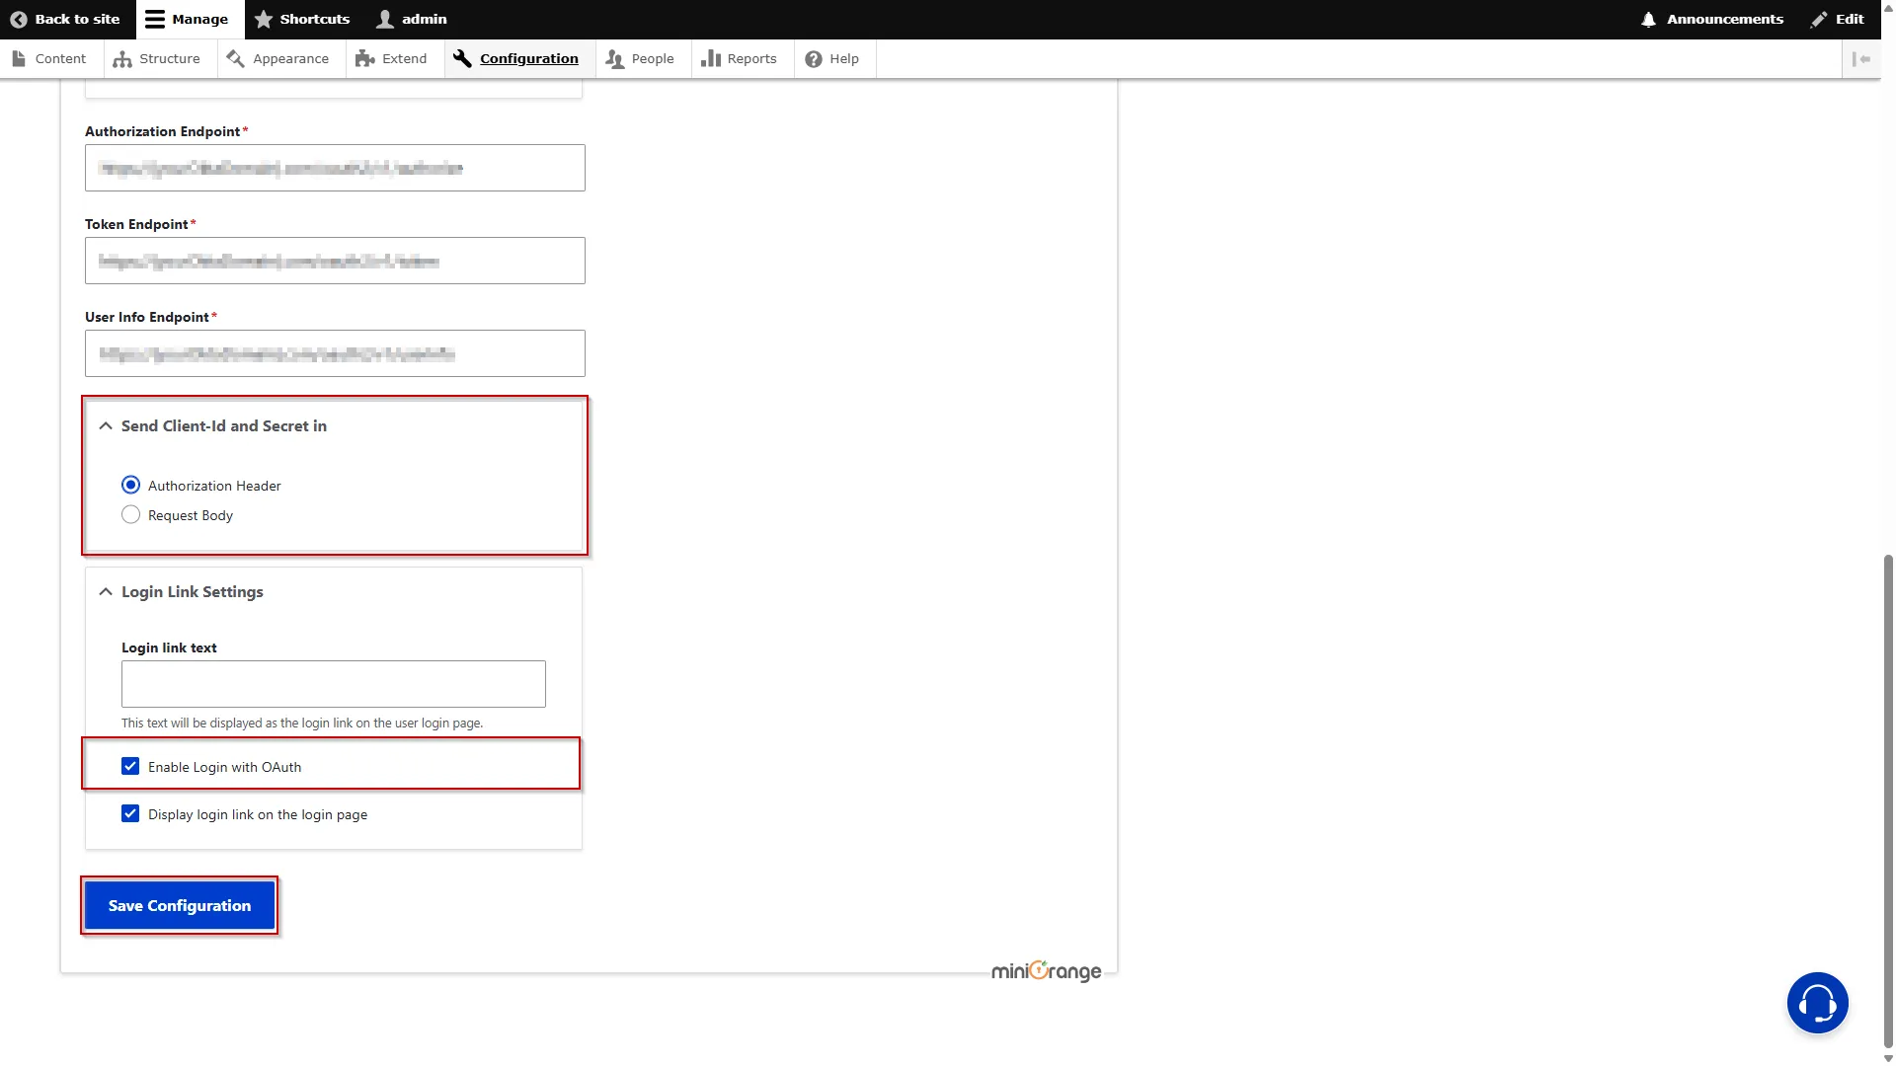Focus the Token Endpoint field
The width and height of the screenshot is (1896, 1066).
point(335,261)
